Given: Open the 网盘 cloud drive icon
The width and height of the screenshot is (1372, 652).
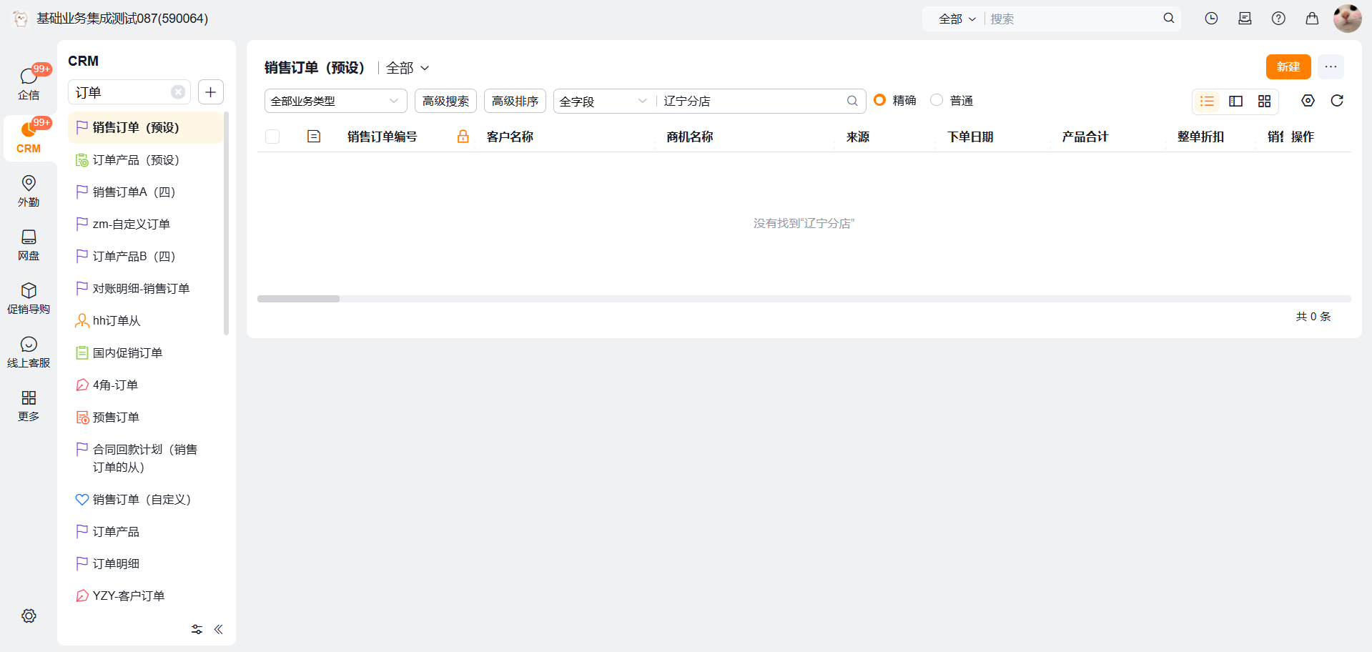Looking at the screenshot, I should tap(29, 244).
